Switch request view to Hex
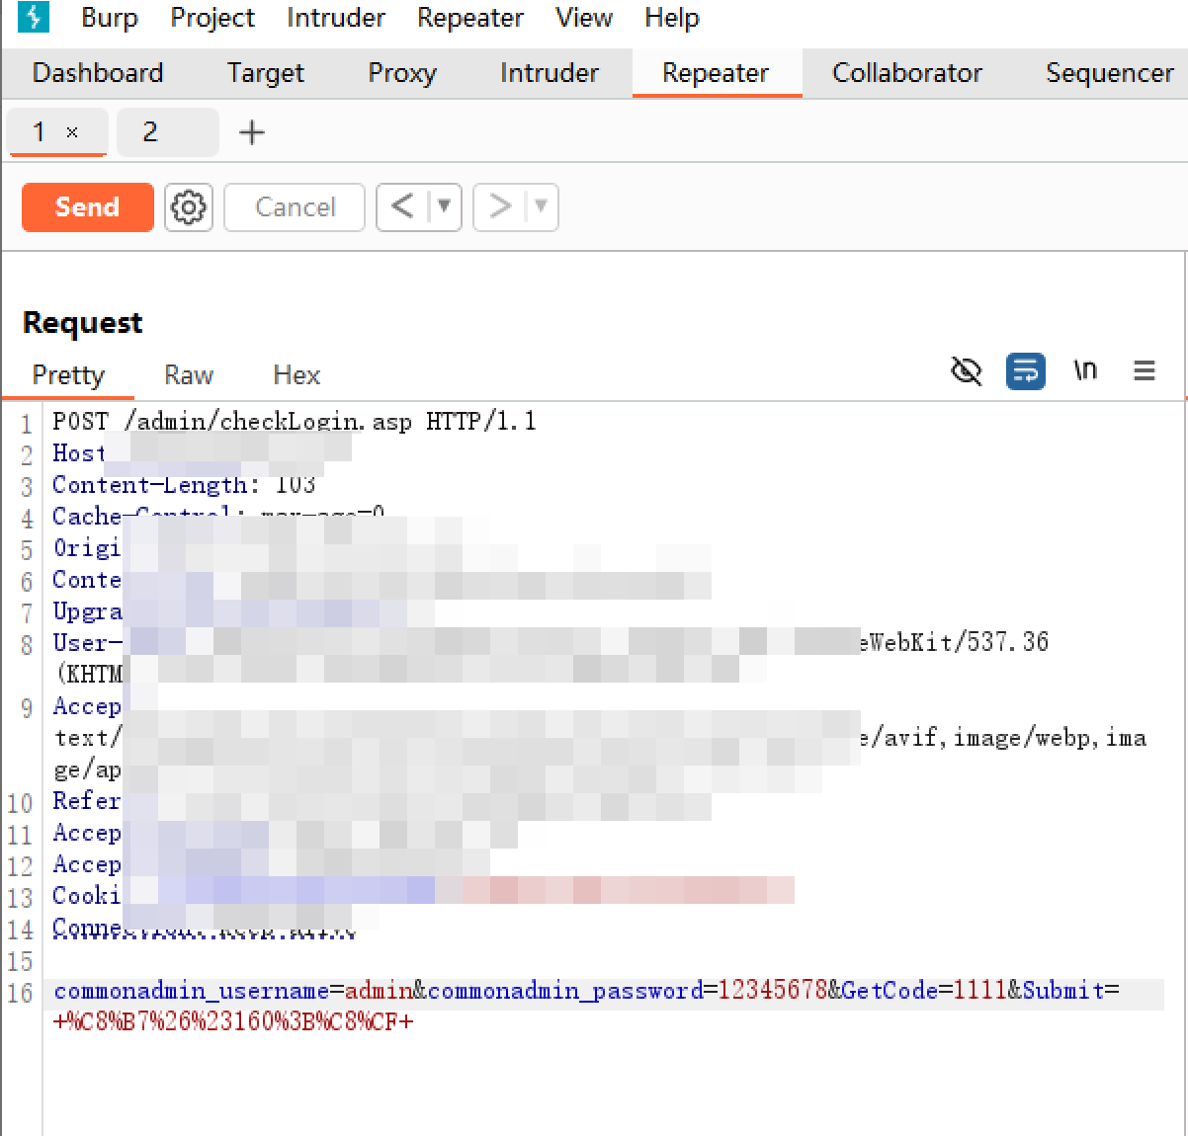The image size is (1188, 1136). click(x=297, y=375)
